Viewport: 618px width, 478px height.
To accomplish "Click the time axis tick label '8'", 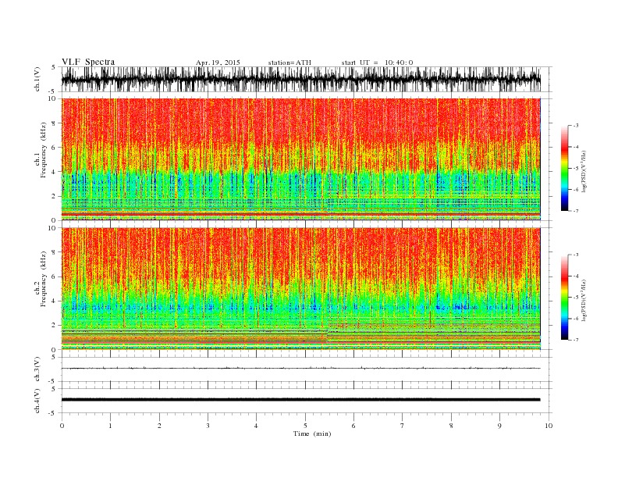I will (451, 426).
